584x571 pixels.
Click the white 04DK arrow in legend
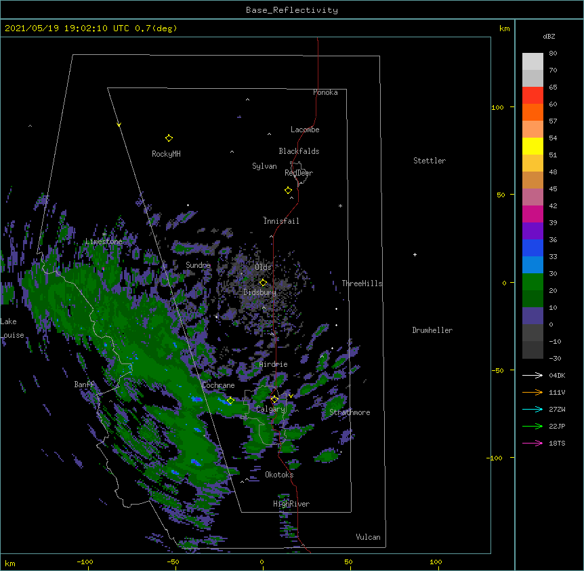point(533,375)
